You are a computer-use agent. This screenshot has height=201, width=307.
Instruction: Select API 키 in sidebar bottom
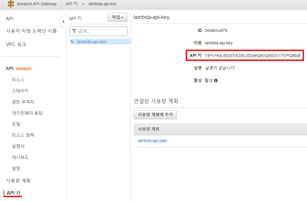click(13, 193)
